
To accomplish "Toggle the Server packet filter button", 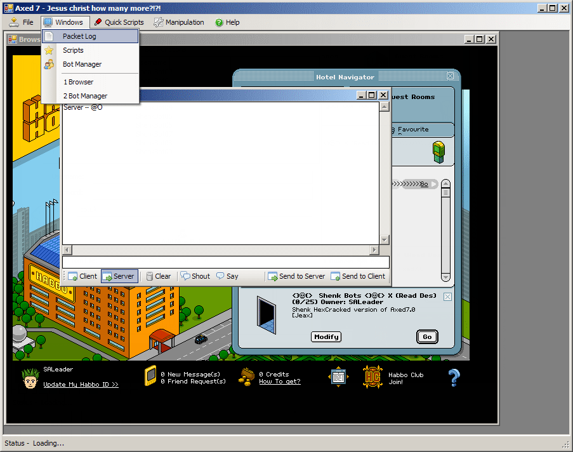I will coord(119,276).
